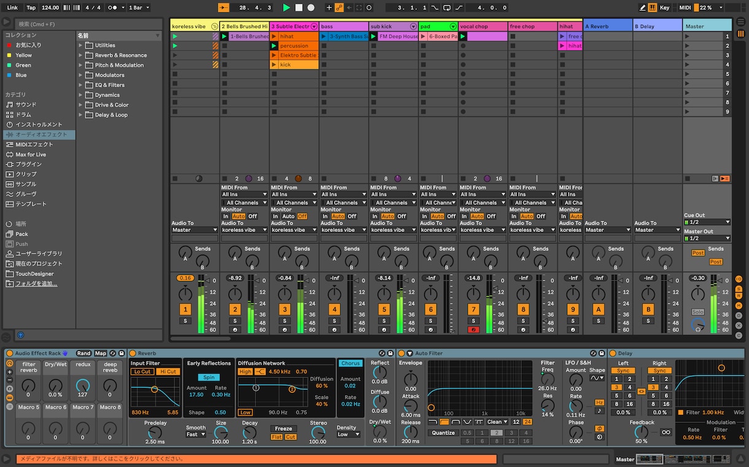Click the フォルダを追加... link
The width and height of the screenshot is (749, 467).
(x=36, y=284)
